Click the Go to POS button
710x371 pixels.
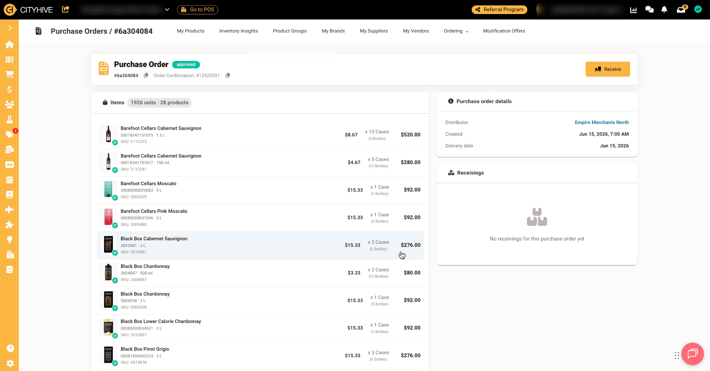pos(197,10)
